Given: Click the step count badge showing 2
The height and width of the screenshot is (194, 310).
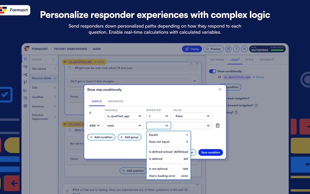Looking at the screenshot, I should [x=191, y=62].
